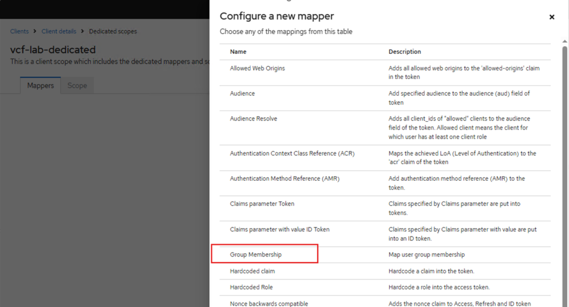Image resolution: width=569 pixels, height=307 pixels.
Task: Pick the Audience Resolve mapper
Action: point(253,118)
